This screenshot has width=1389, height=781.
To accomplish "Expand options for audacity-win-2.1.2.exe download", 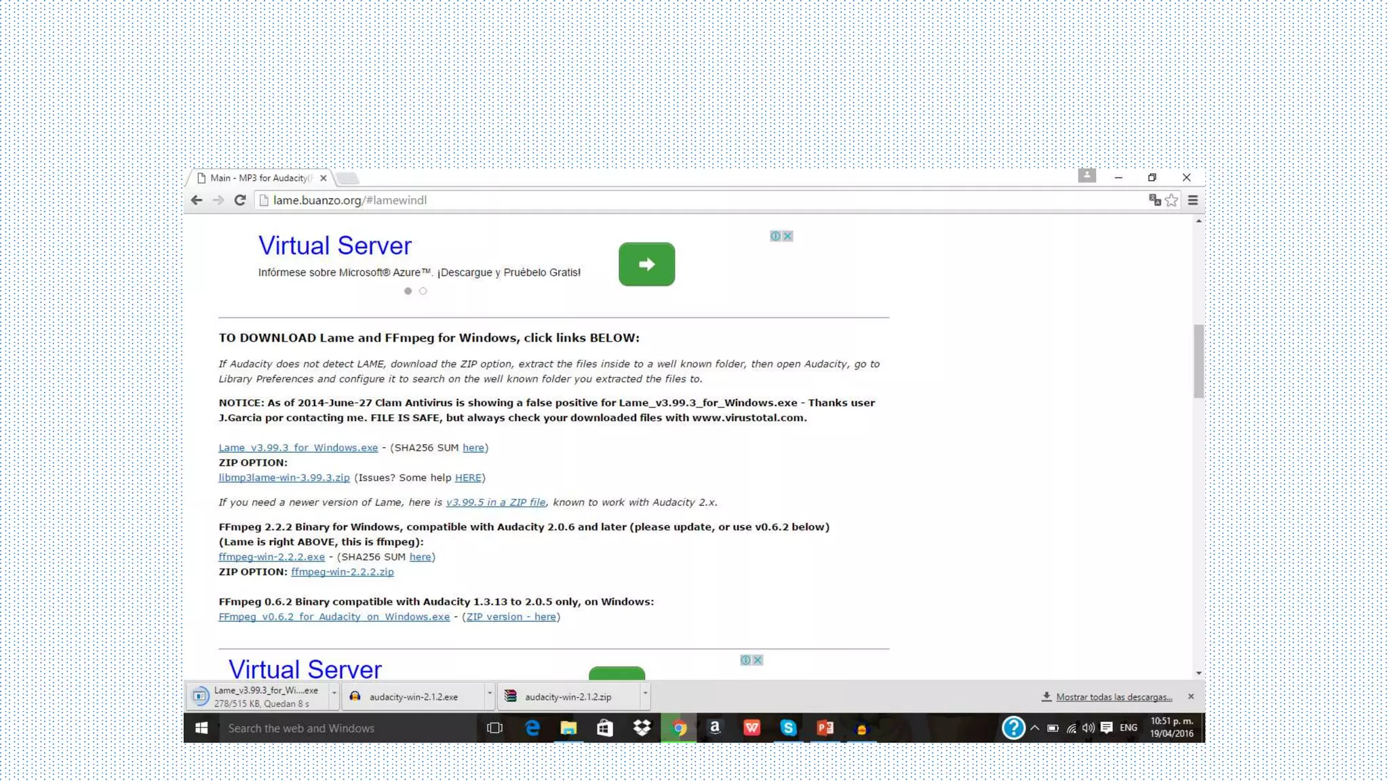I will pyautogui.click(x=489, y=694).
